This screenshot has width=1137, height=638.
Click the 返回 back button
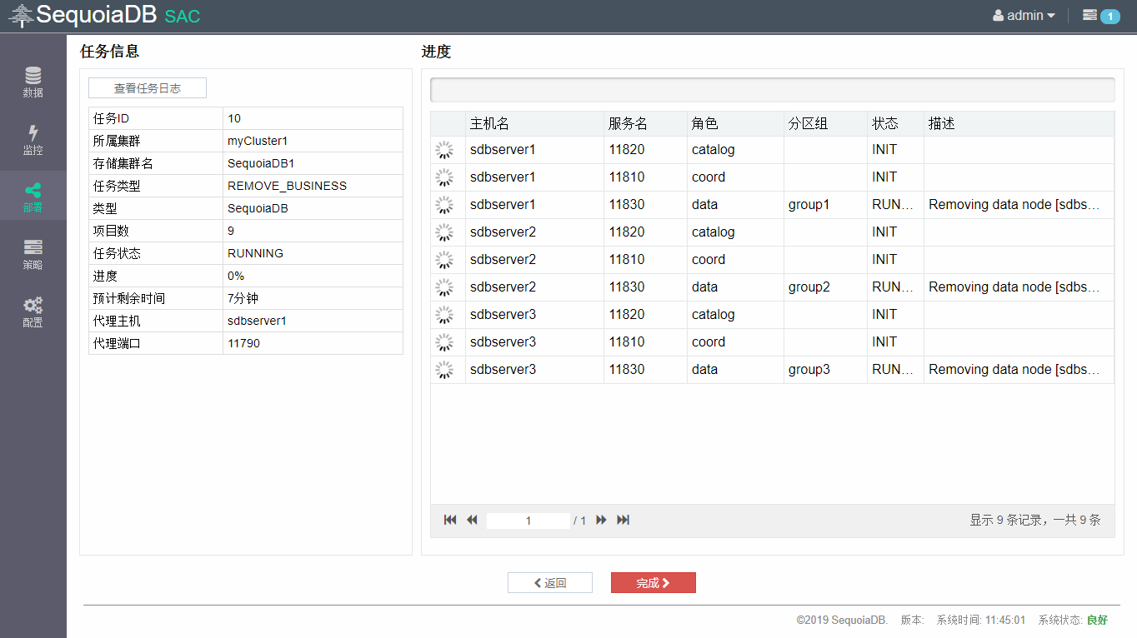[550, 583]
